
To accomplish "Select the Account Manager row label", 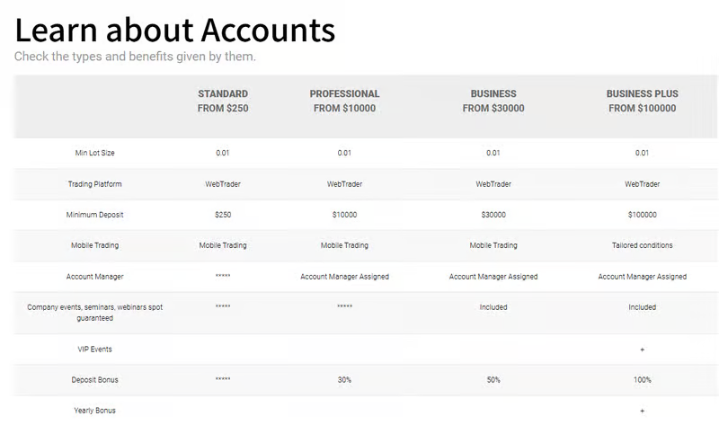I will [x=94, y=277].
